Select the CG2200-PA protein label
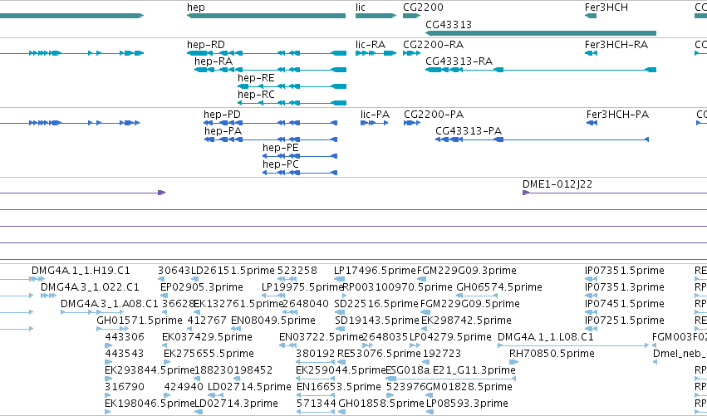This screenshot has width=707, height=416. point(434,115)
